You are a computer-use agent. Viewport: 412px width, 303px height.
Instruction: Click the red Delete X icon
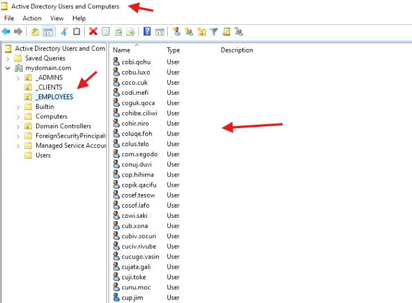(x=93, y=32)
